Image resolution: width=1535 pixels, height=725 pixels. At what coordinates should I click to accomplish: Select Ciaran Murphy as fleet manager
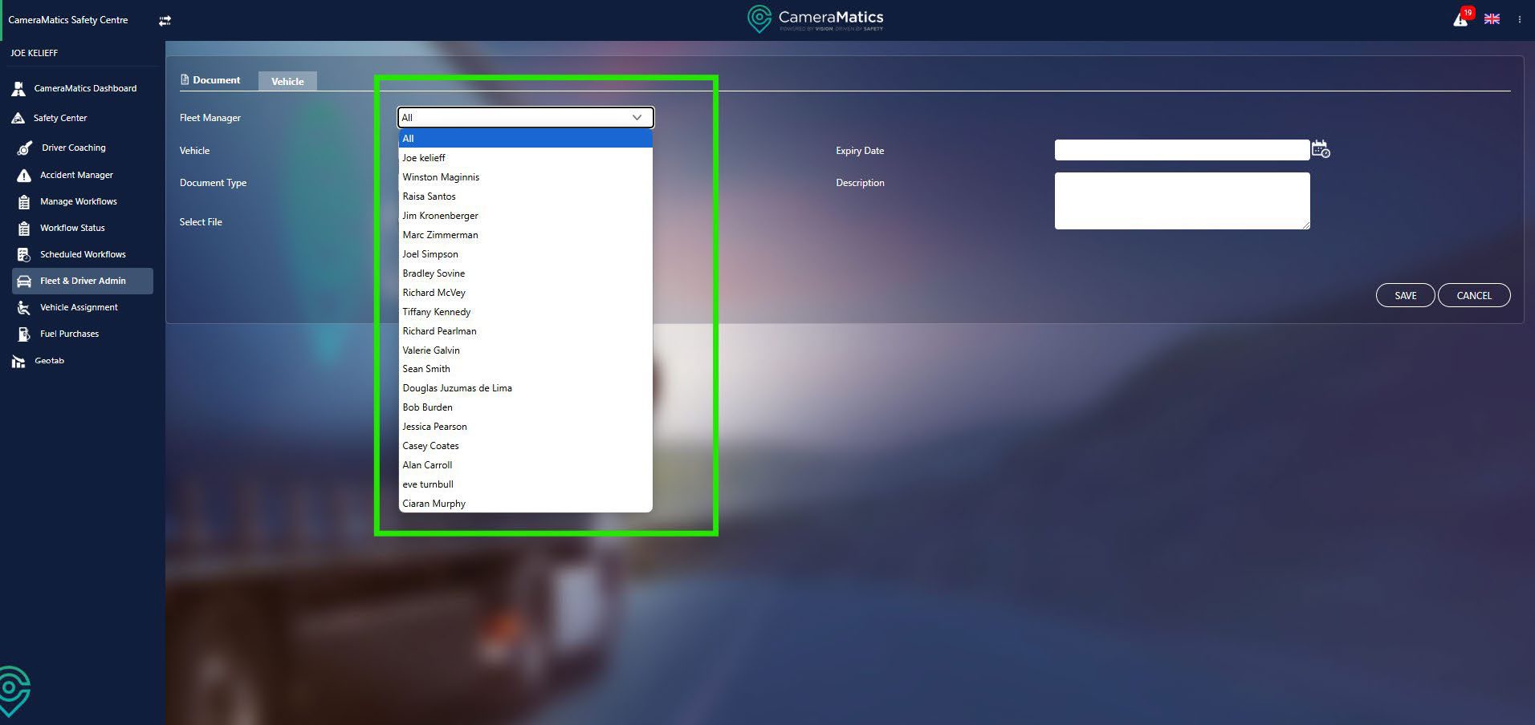coord(434,504)
